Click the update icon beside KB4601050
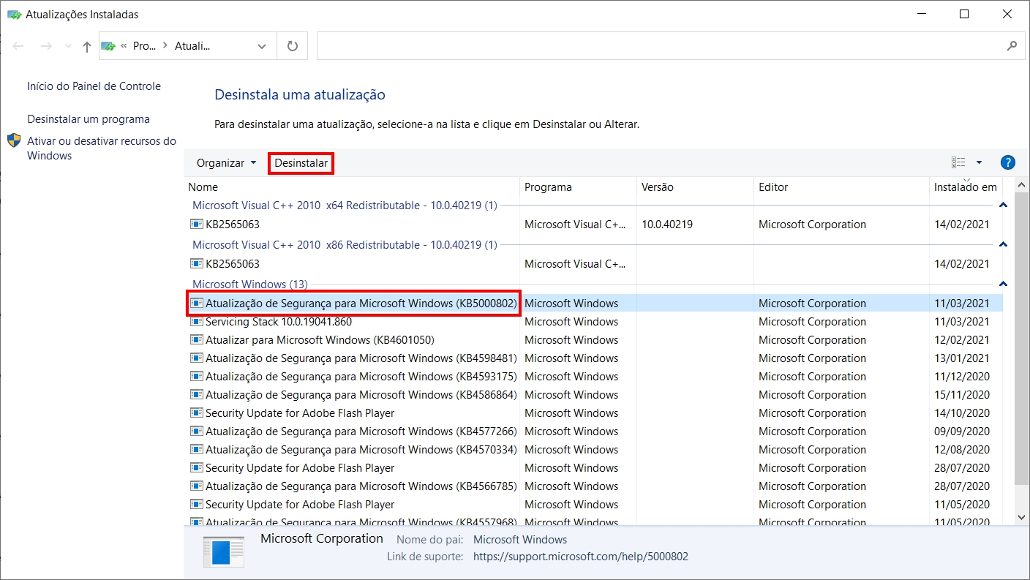This screenshot has width=1030, height=580. [197, 339]
